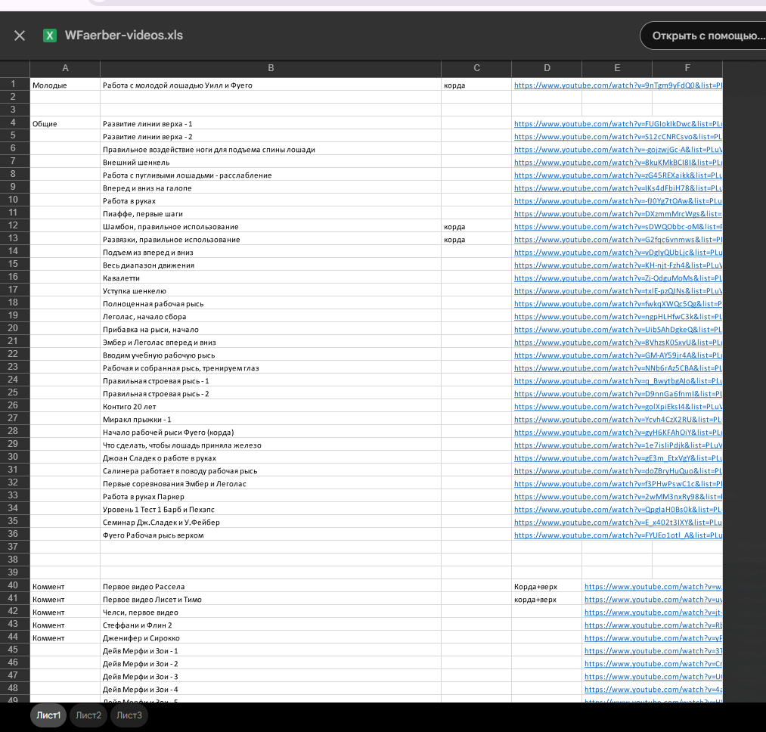Select column B header
The height and width of the screenshot is (732, 766).
[271, 68]
